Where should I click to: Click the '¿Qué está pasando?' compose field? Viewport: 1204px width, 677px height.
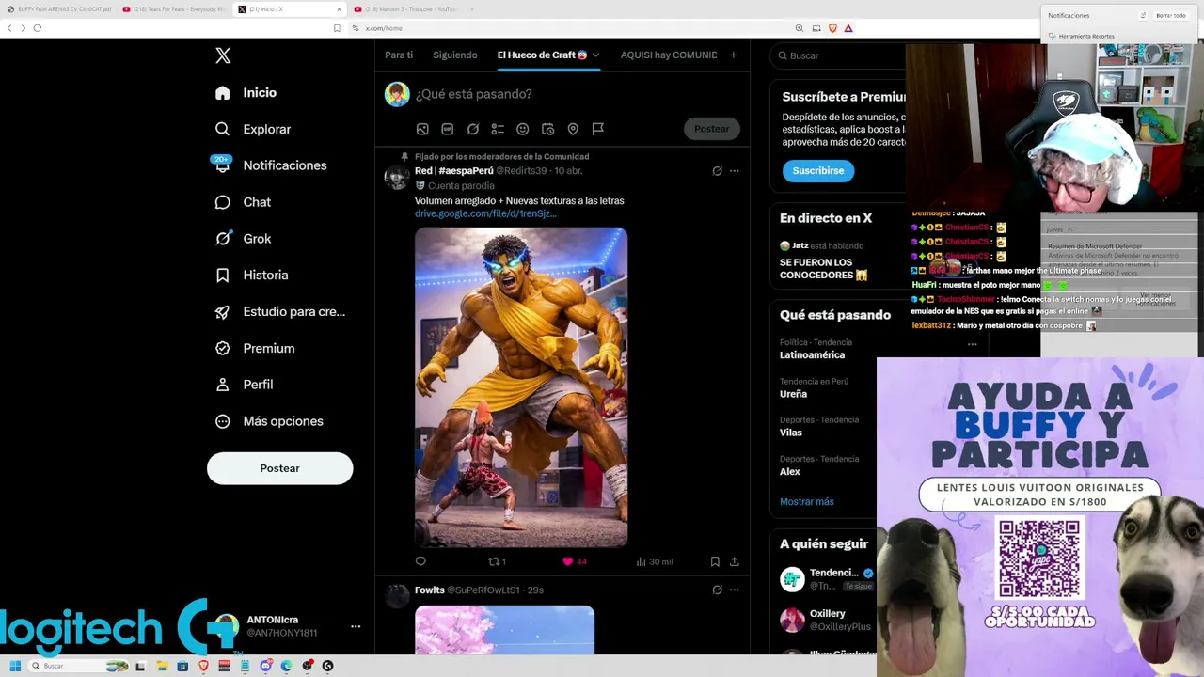click(x=474, y=94)
